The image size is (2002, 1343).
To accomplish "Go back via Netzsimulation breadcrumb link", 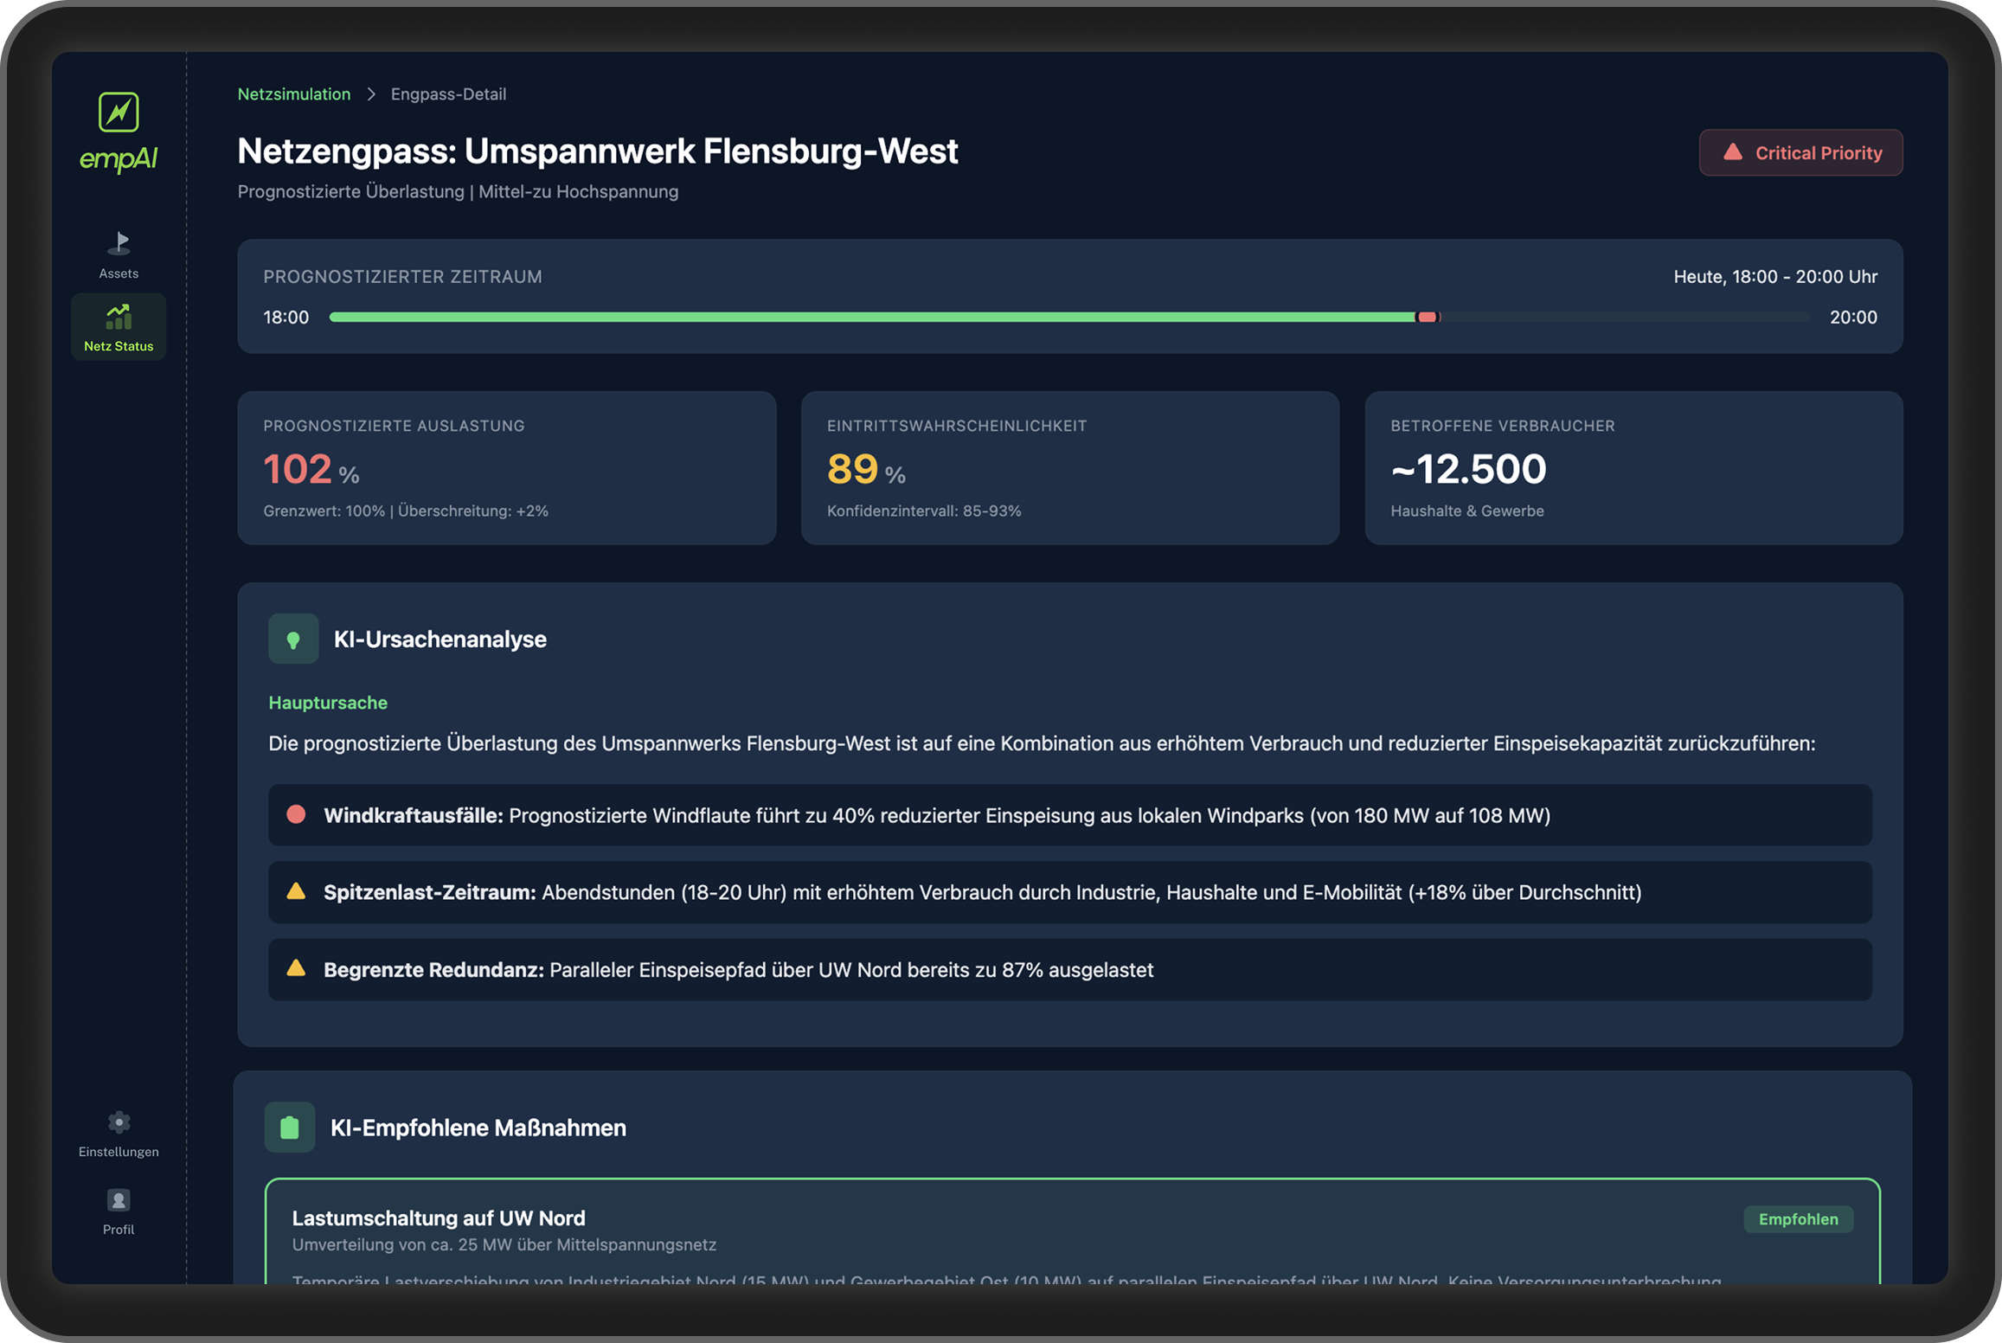I will point(294,93).
